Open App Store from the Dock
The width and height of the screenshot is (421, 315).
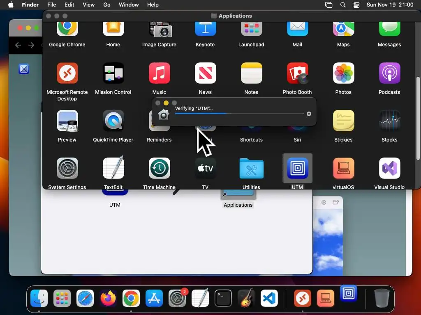pos(154,298)
